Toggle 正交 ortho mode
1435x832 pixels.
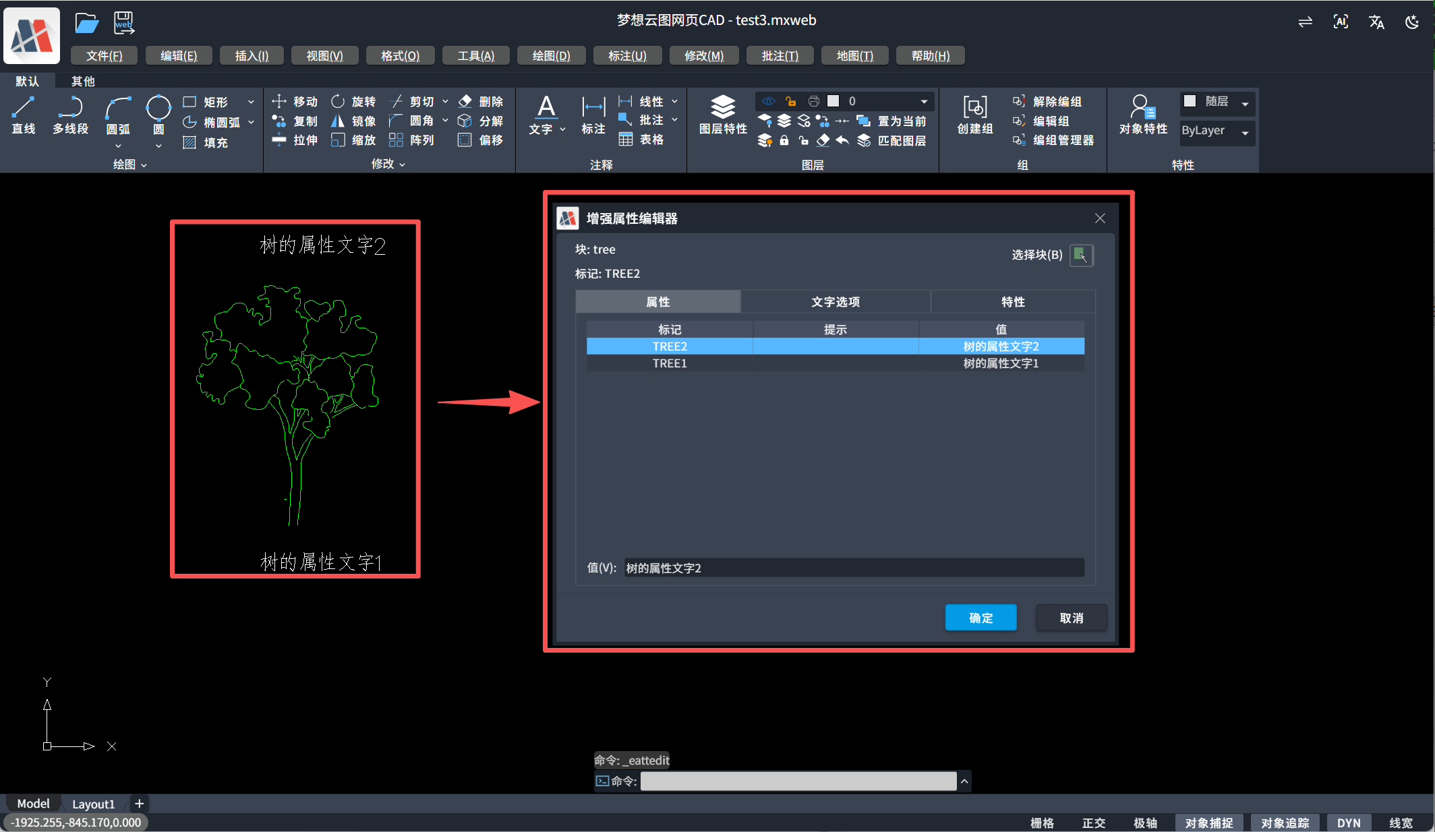1093,823
